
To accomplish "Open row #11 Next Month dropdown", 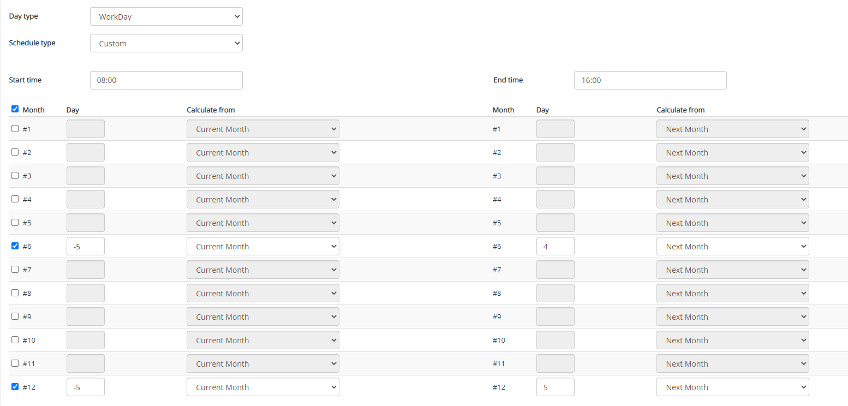I will tap(733, 363).
